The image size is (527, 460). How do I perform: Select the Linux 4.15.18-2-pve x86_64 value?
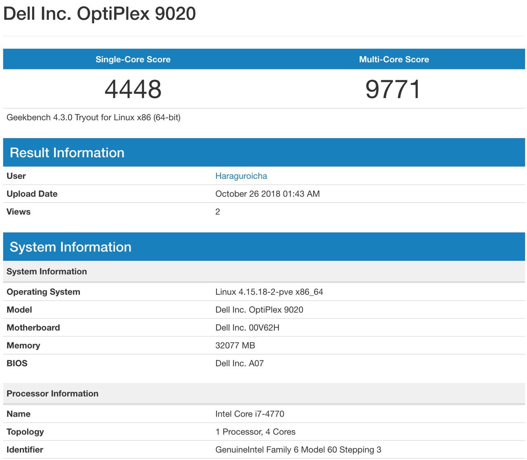point(269,292)
